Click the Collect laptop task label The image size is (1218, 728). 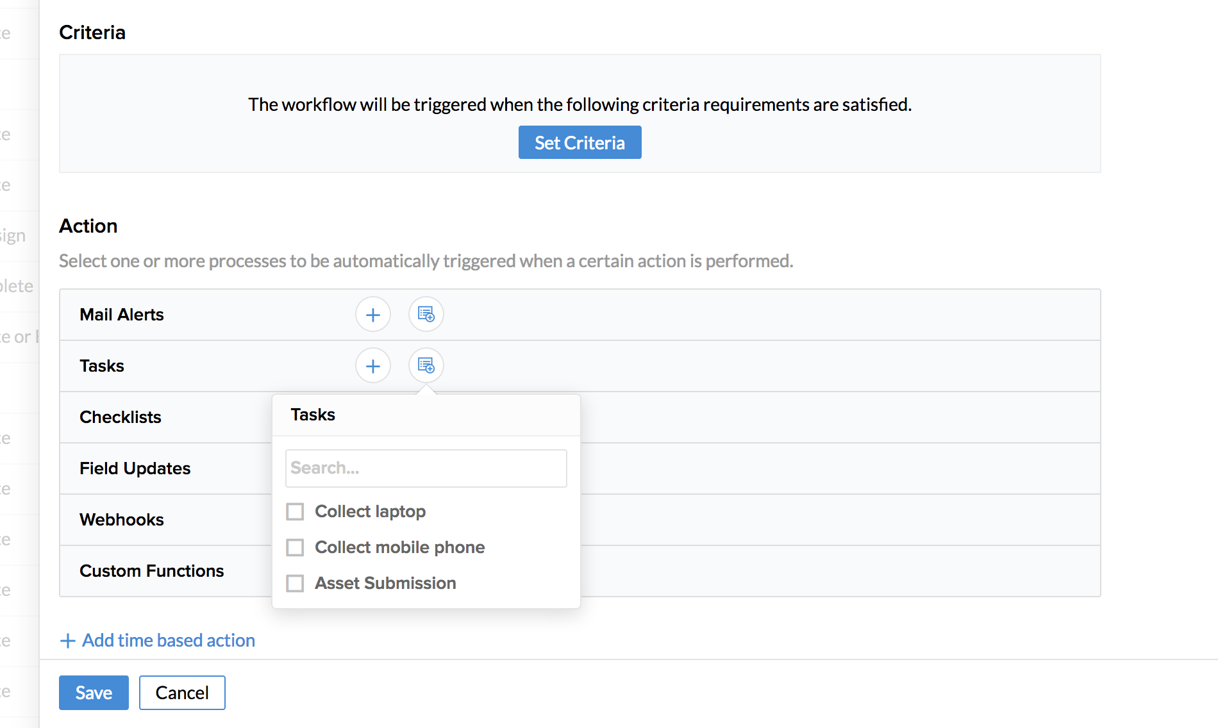[x=370, y=511]
